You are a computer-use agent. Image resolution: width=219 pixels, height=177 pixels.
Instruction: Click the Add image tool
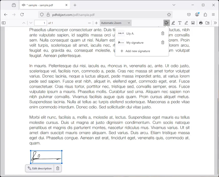tap(193, 23)
